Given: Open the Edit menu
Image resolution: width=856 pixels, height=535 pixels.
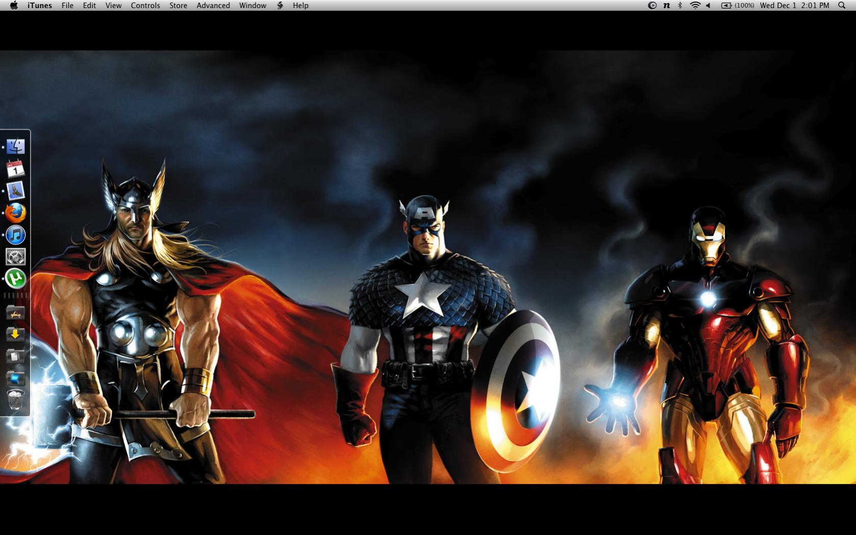Looking at the screenshot, I should click(89, 6).
